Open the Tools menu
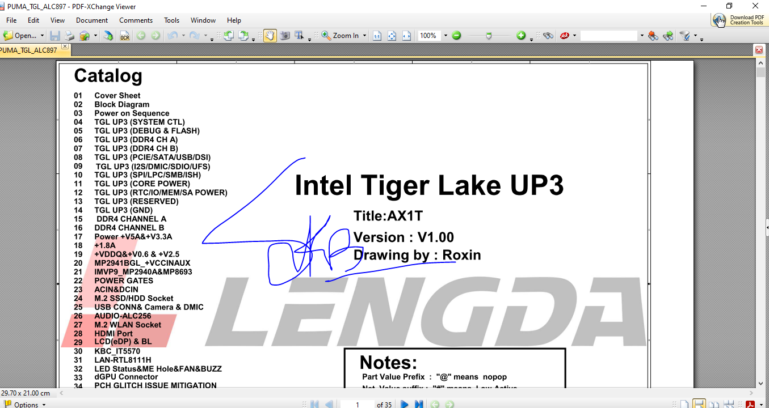Image resolution: width=769 pixels, height=408 pixels. 172,20
